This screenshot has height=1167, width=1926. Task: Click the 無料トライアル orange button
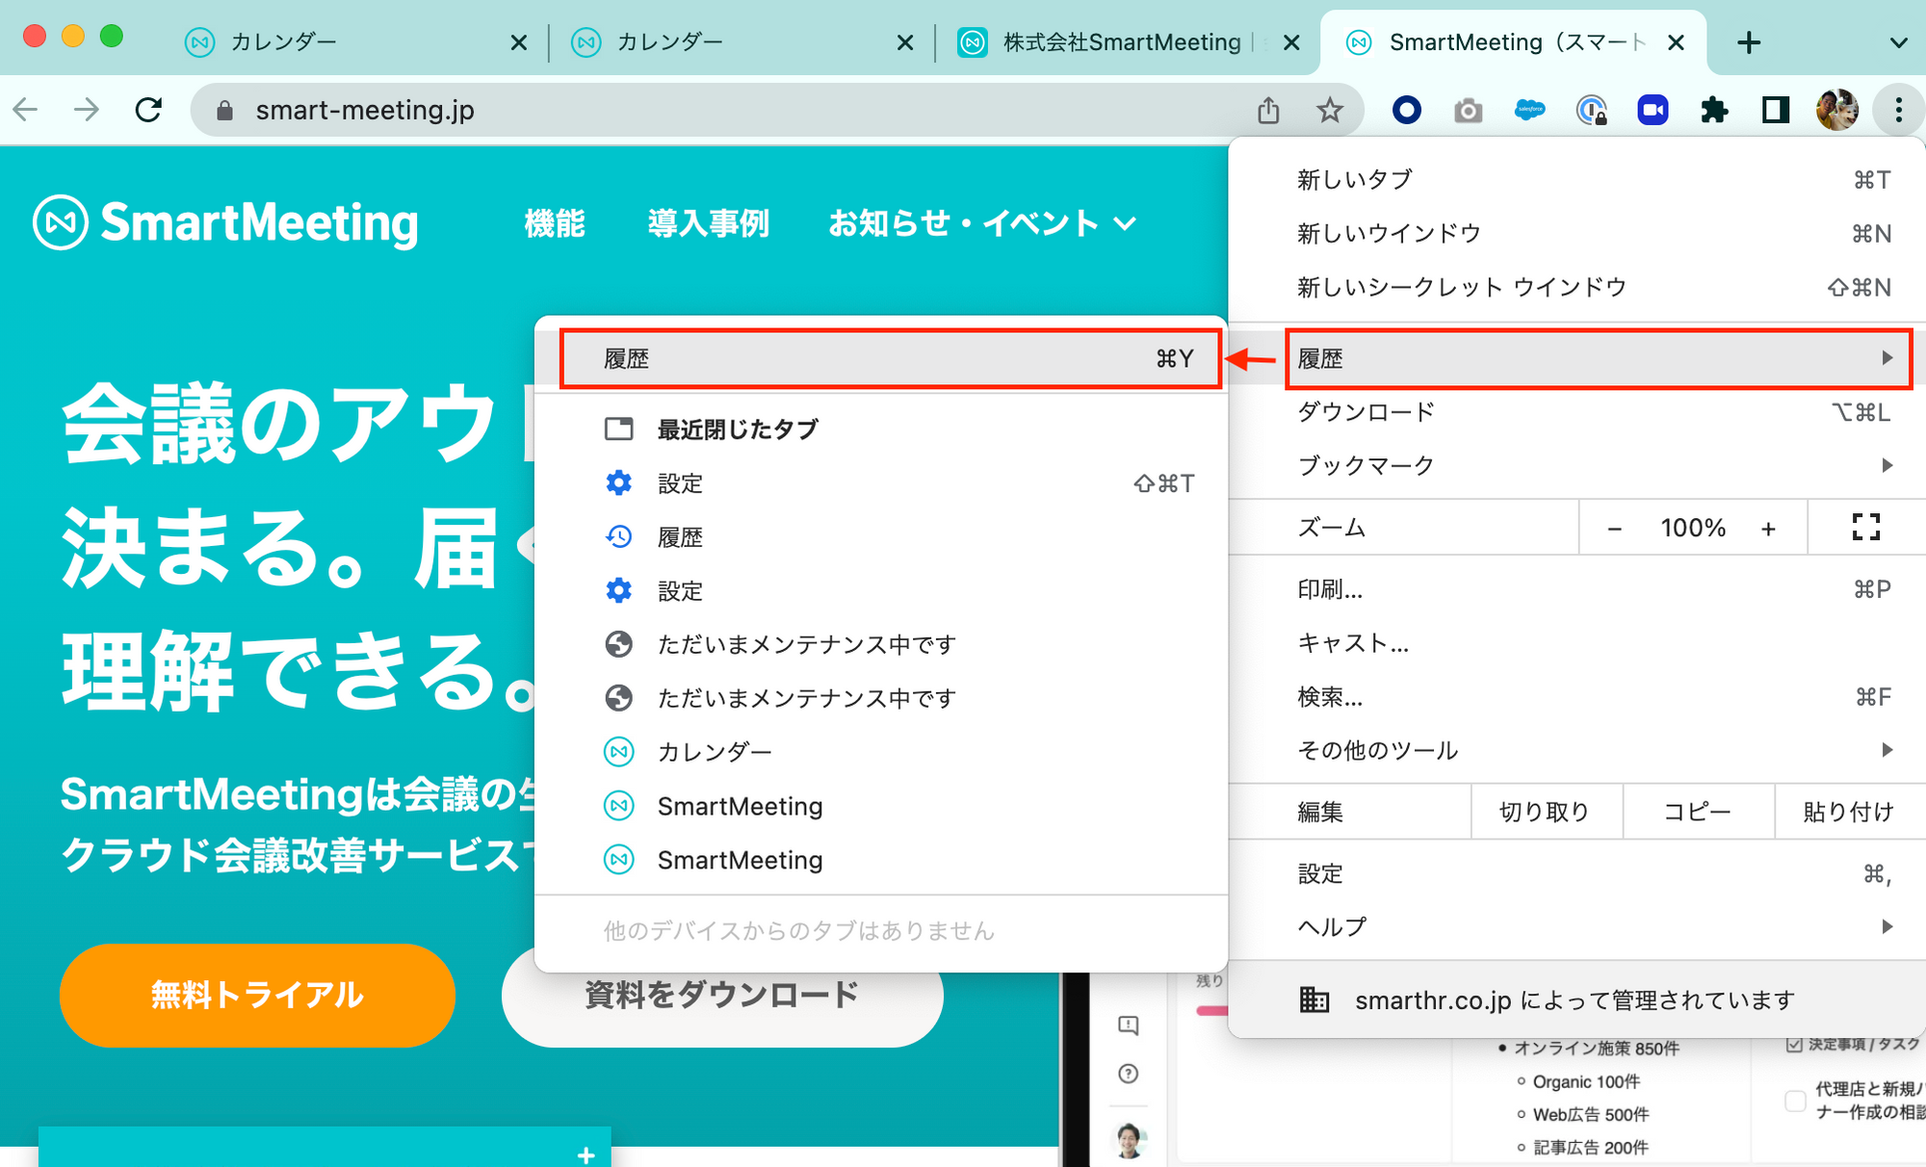(257, 995)
